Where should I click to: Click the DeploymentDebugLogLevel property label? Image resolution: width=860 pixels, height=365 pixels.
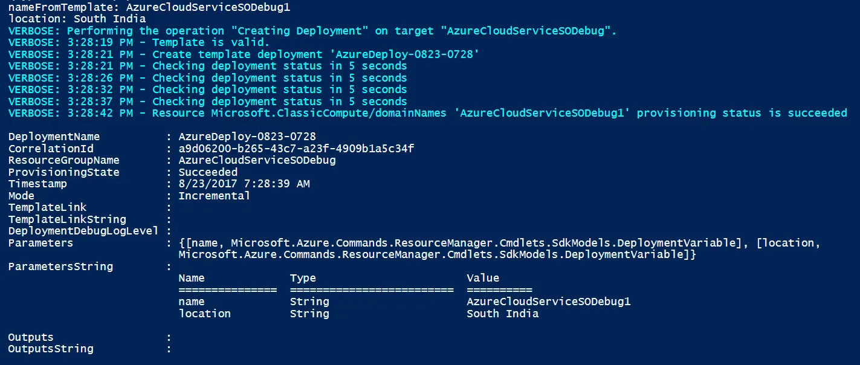pyautogui.click(x=83, y=231)
